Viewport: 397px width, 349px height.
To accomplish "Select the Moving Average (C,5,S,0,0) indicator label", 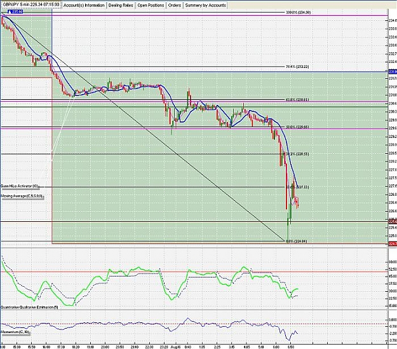I will coord(22,196).
